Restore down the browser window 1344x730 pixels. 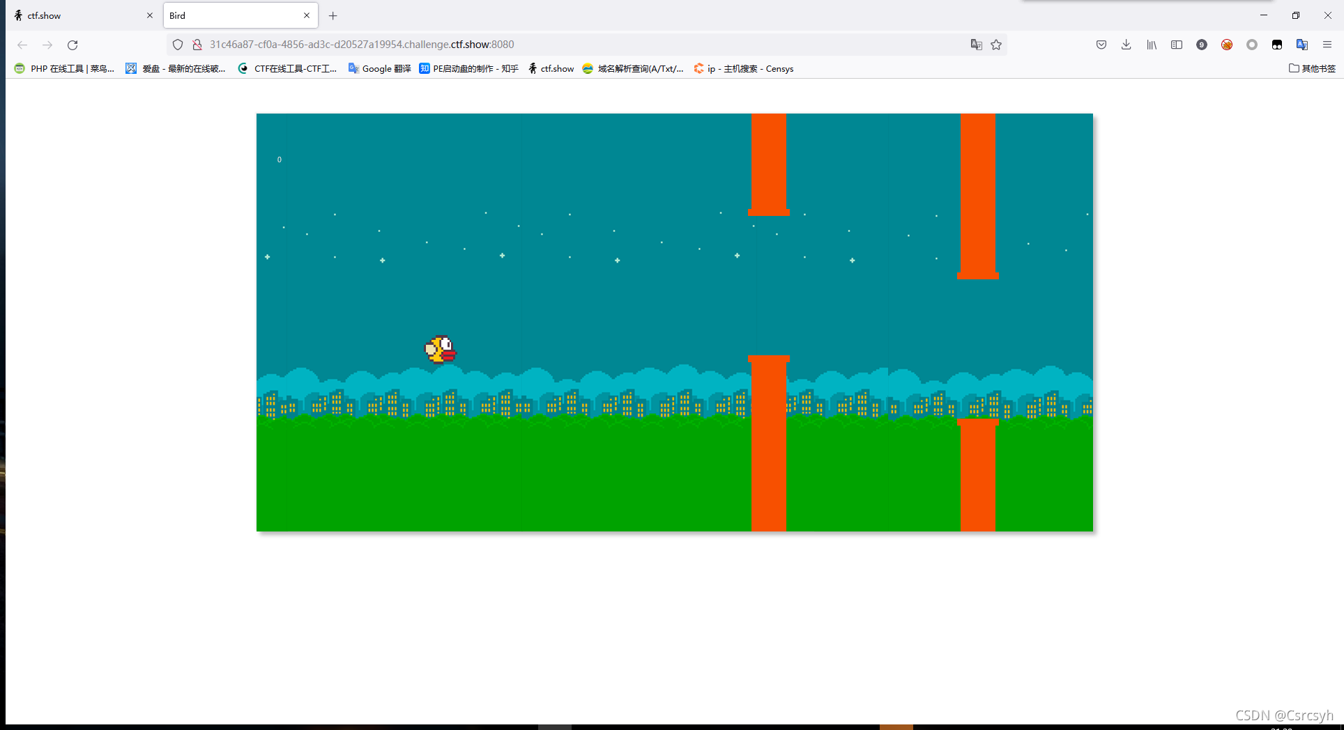coord(1296,15)
